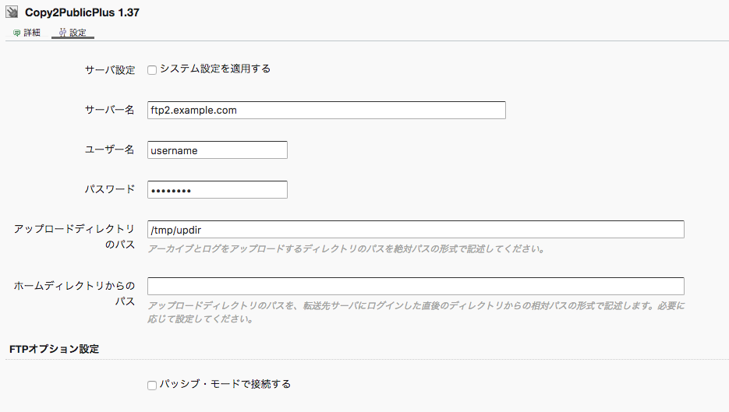Switch to the 設定 tab

click(73, 33)
